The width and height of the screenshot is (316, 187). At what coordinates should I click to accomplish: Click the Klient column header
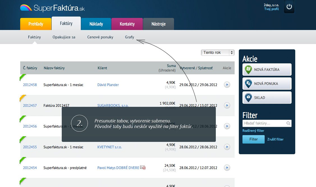coord(102,68)
